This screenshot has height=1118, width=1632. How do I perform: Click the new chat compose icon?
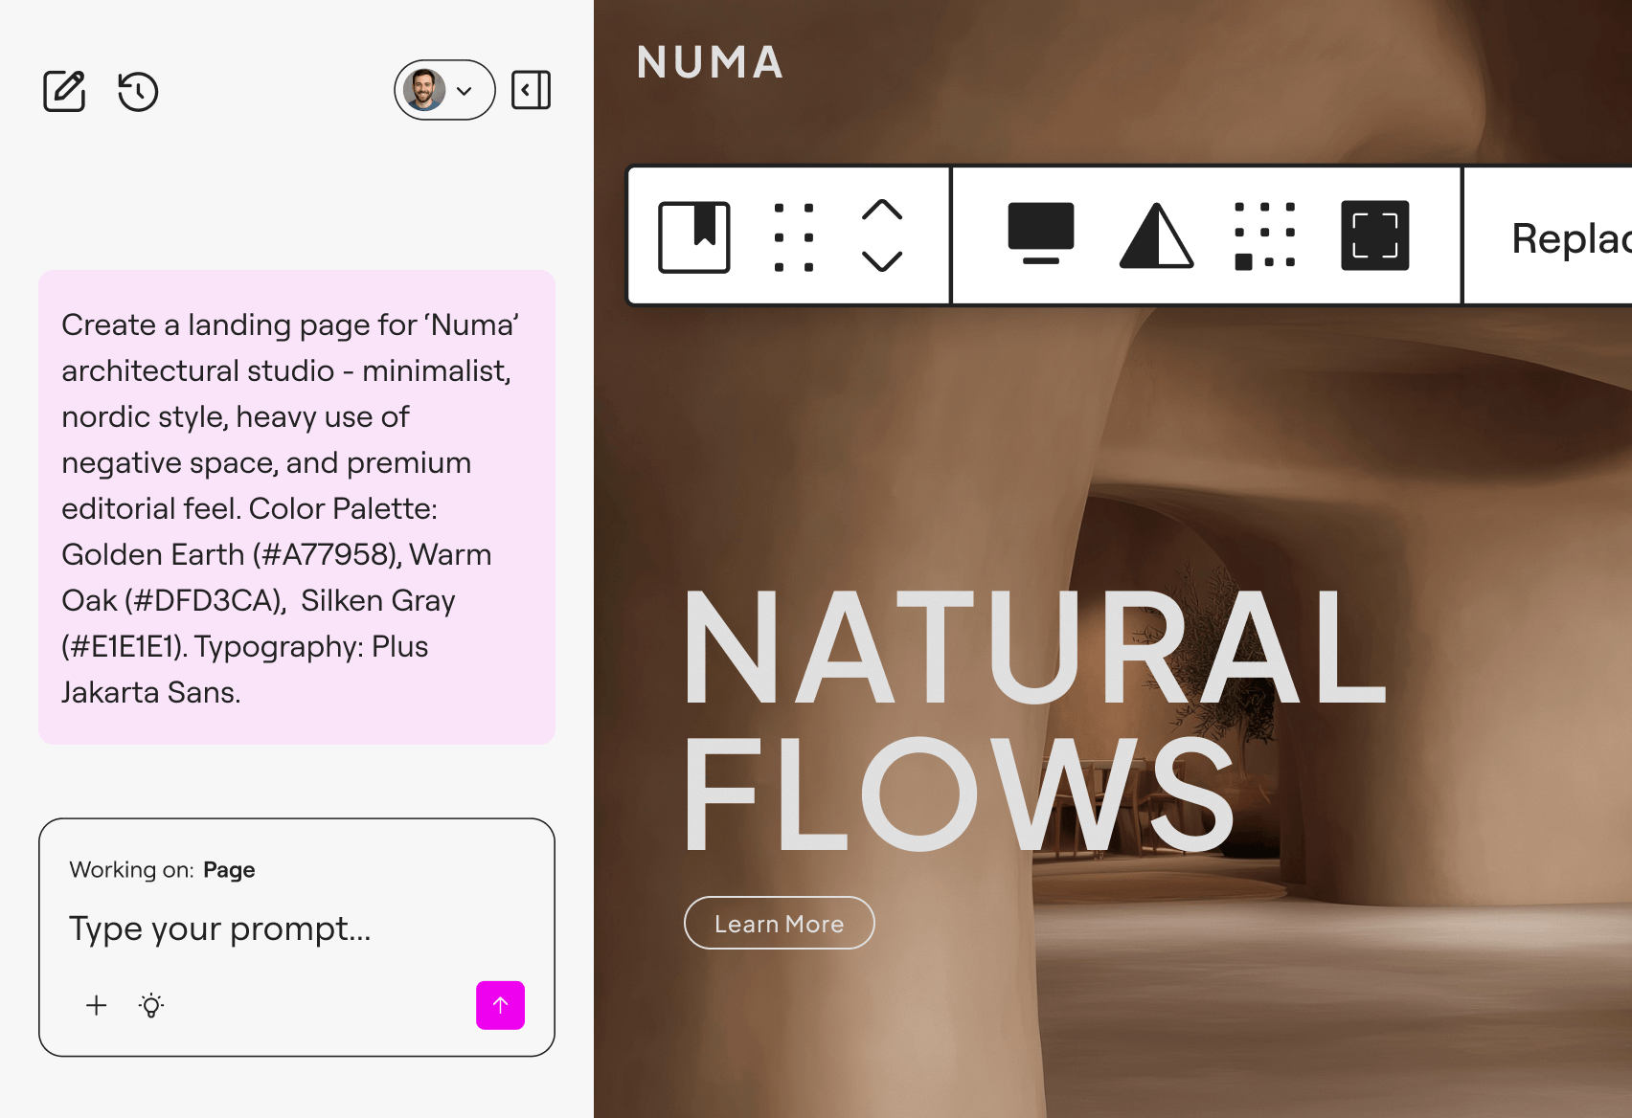pyautogui.click(x=64, y=91)
